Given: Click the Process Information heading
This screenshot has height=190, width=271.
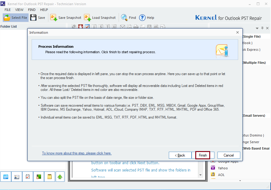Looking at the screenshot, I should point(56,47).
